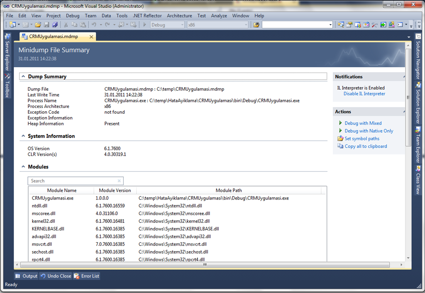Open the Output window tab

(x=26, y=276)
